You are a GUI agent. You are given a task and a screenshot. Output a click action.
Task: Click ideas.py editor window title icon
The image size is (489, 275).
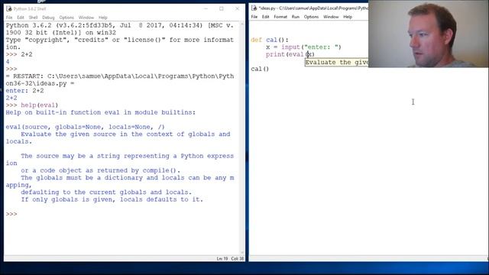[254, 8]
